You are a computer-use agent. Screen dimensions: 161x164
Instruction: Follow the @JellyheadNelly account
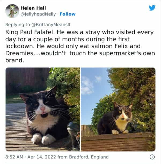tap(68, 14)
